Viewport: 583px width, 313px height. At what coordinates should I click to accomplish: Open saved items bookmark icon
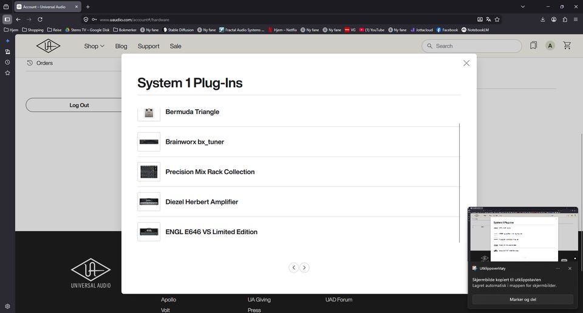coord(533,45)
